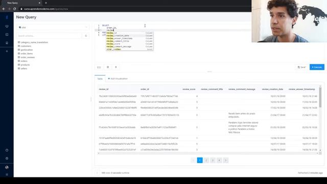The image size is (327, 184).
Task: Expand the orders table
Action: 24,61
